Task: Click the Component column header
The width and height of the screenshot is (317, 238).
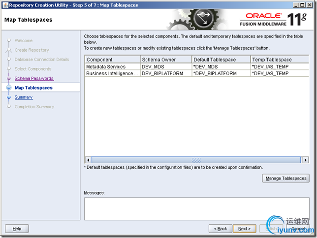Action: 113,59
